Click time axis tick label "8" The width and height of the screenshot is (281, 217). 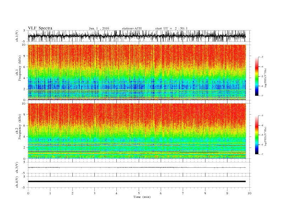(x=205, y=193)
